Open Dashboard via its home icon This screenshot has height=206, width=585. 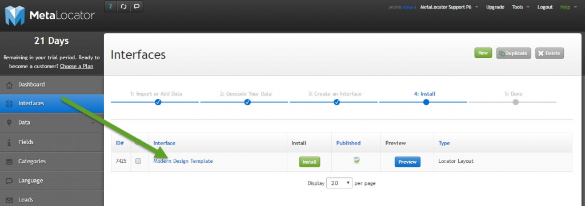10,85
